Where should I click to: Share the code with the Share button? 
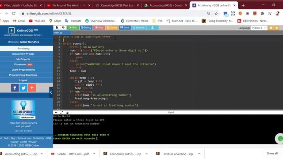(x=112, y=27)
